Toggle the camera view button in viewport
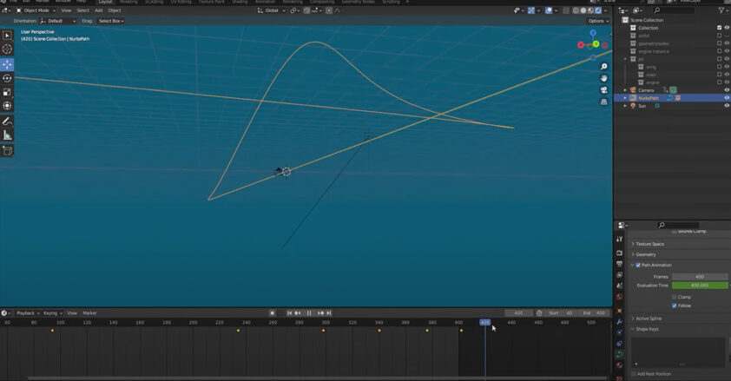 coord(604,89)
